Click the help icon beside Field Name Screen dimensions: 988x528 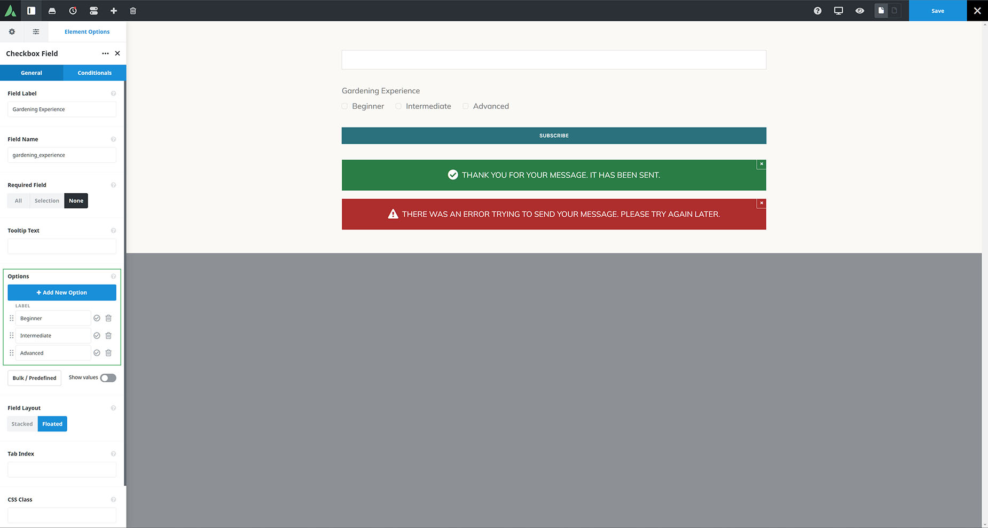(x=113, y=139)
